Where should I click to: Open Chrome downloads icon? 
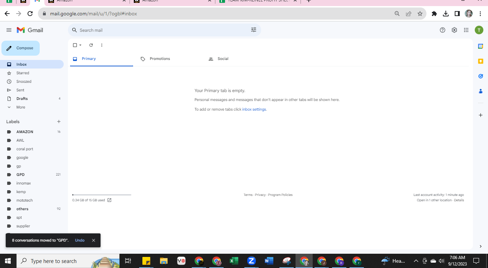click(446, 14)
